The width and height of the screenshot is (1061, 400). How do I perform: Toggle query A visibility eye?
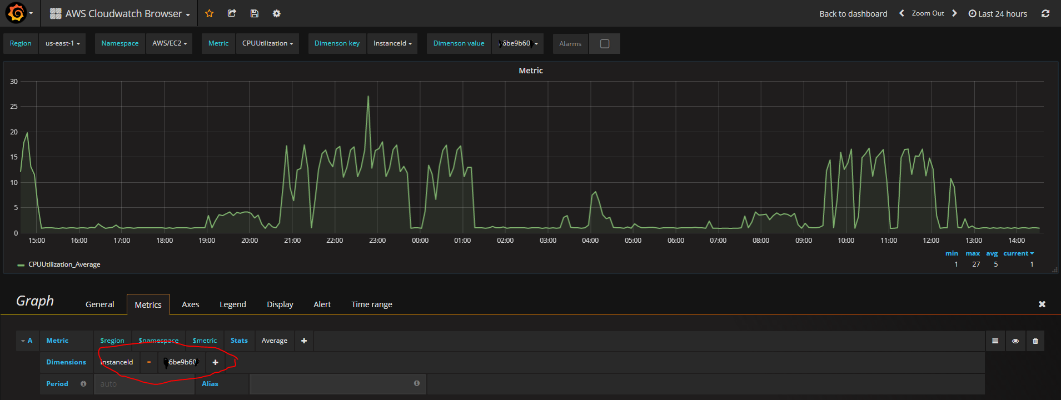click(x=1015, y=341)
